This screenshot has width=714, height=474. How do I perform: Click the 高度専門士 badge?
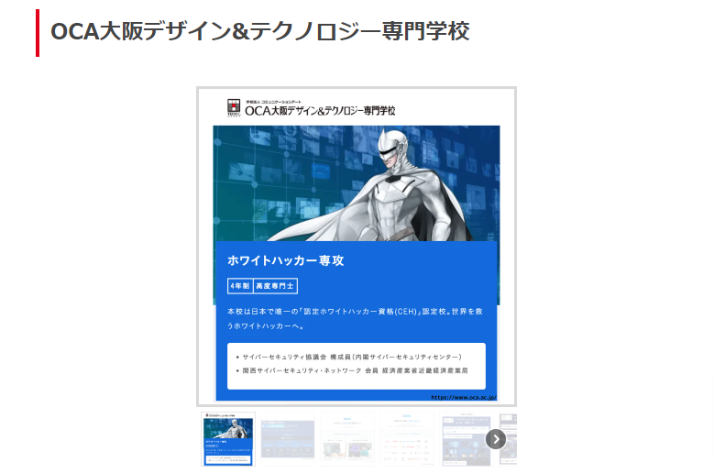coord(275,286)
